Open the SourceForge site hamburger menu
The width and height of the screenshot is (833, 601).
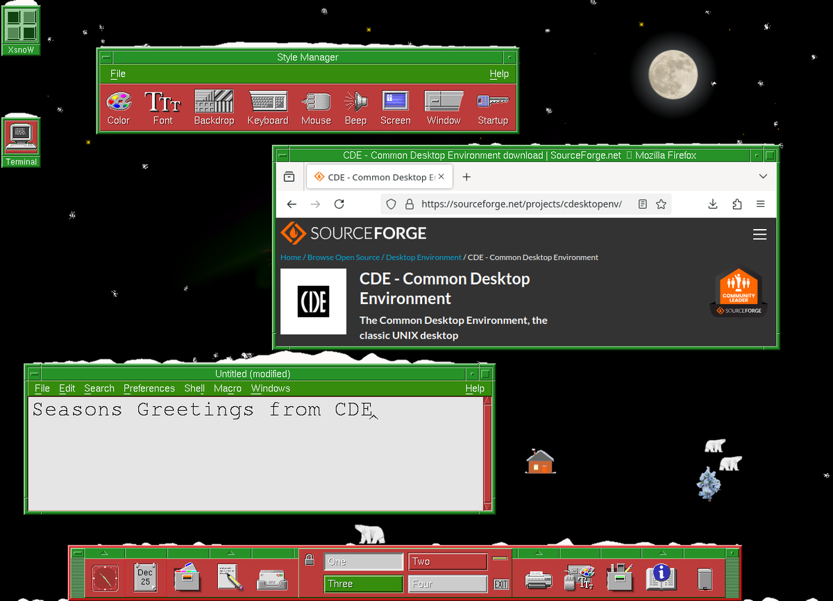760,235
